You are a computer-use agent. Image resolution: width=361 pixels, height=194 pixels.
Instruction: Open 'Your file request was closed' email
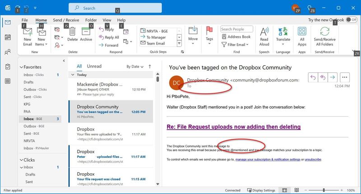(111, 178)
